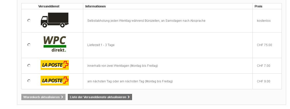Screen dimensions: 290x109
Task: Click the kostenlos price cell
Action: 264,21
